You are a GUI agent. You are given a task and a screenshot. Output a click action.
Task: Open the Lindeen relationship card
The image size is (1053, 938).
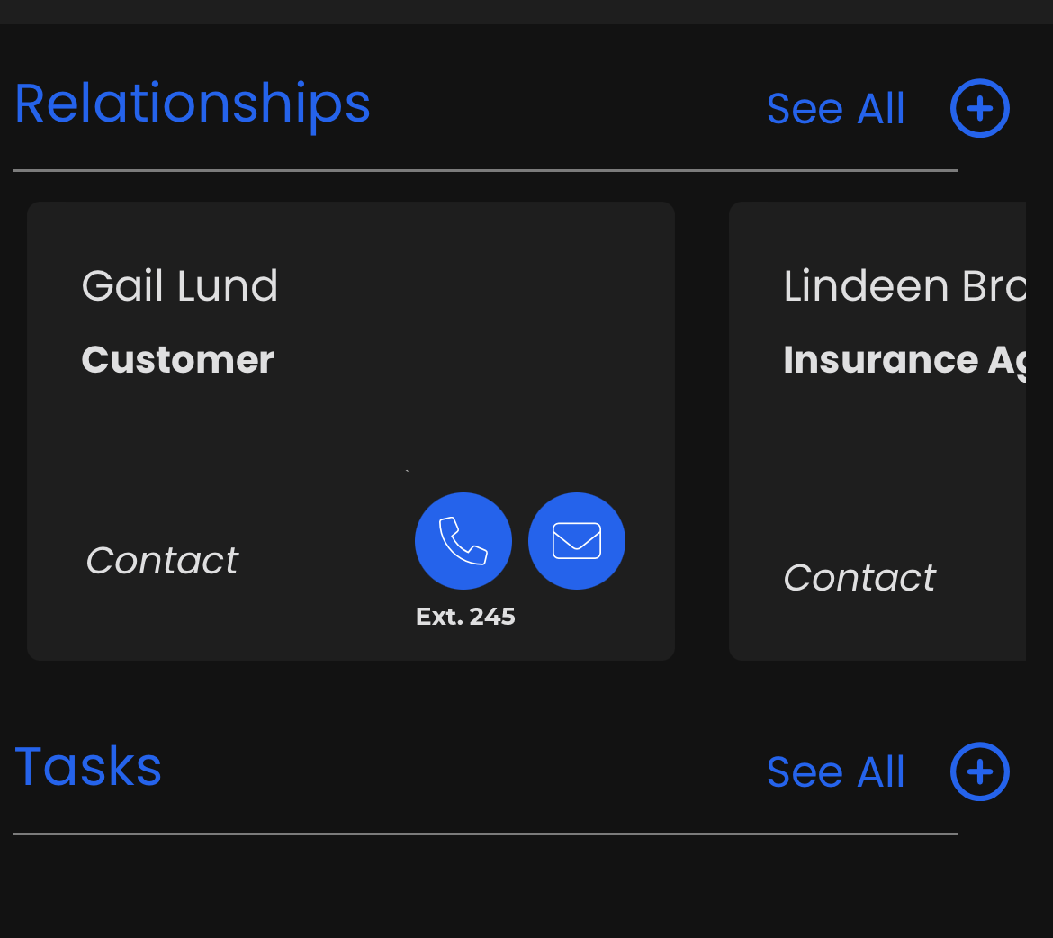(877, 430)
